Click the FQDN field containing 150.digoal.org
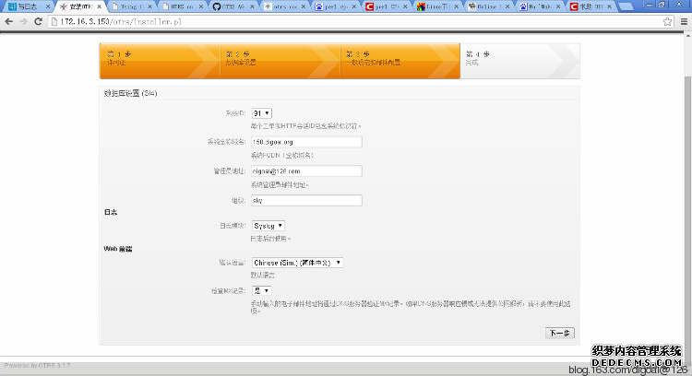The height and width of the screenshot is (376, 692). pyautogui.click(x=306, y=142)
